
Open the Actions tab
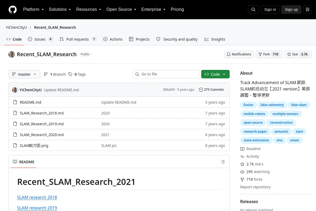[113, 39]
